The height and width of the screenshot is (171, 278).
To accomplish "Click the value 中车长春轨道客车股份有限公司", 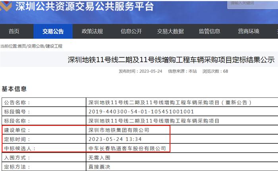I will tap(127, 148).
